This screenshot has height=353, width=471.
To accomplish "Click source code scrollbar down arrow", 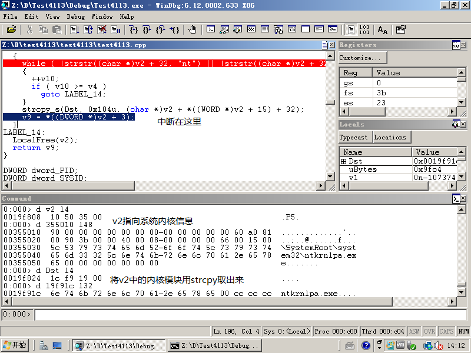I will coord(330,177).
